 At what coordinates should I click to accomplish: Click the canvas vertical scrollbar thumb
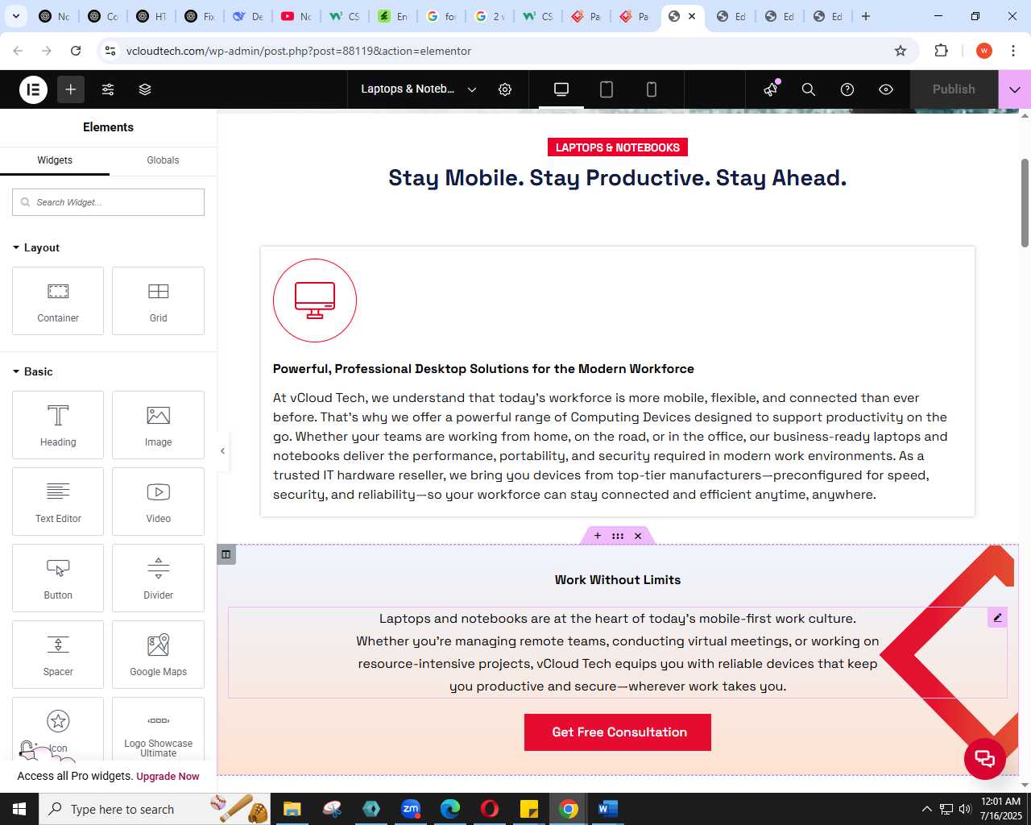[x=1025, y=203]
